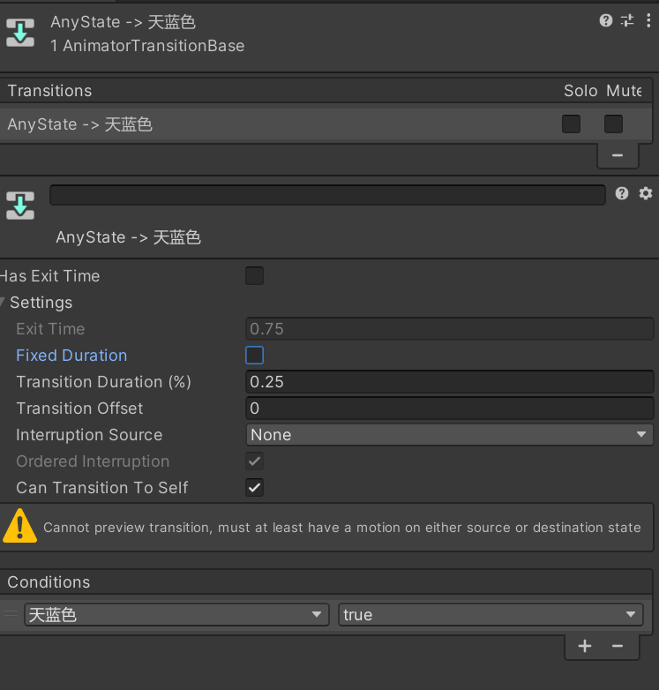Toggle the Solo checkbox for the transition
This screenshot has height=690, width=659.
(571, 124)
